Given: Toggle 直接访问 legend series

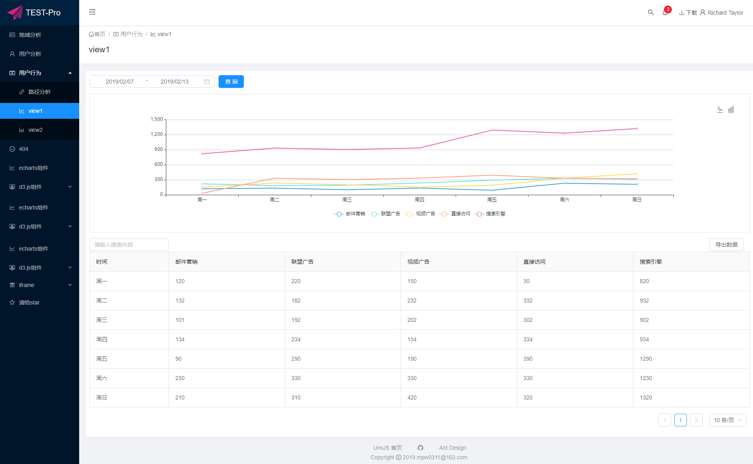Looking at the screenshot, I should pos(455,214).
